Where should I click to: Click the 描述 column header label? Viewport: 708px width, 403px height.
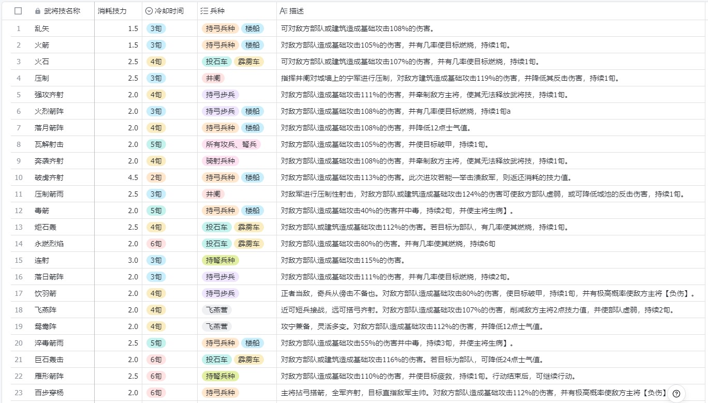click(x=297, y=11)
